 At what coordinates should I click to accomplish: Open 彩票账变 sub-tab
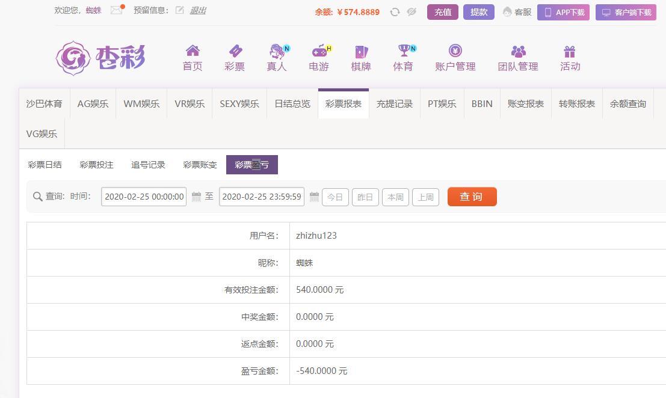pos(200,165)
